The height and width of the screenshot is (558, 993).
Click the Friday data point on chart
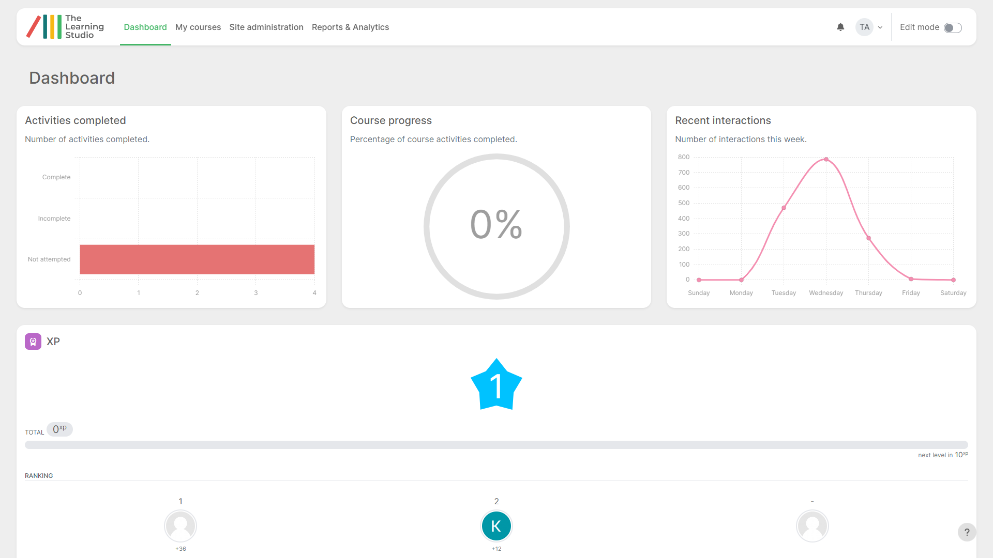coord(911,279)
